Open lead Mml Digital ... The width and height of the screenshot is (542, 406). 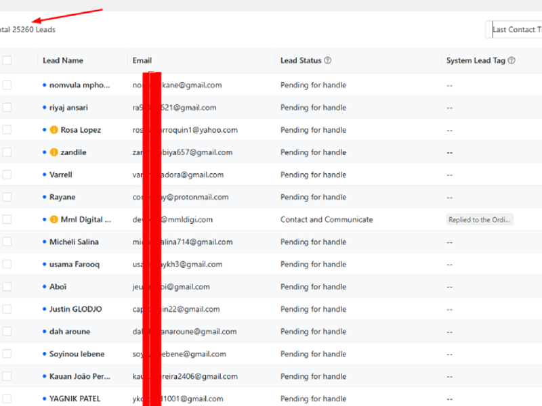(x=86, y=219)
